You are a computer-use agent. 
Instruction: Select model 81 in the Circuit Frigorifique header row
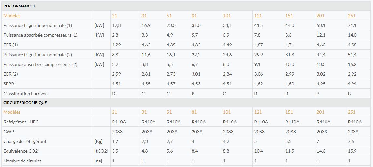tap(194, 112)
